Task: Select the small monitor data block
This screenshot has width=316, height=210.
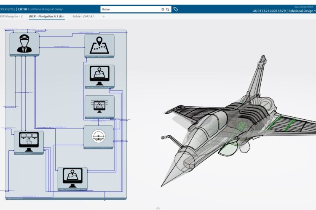Action: [x=99, y=107]
